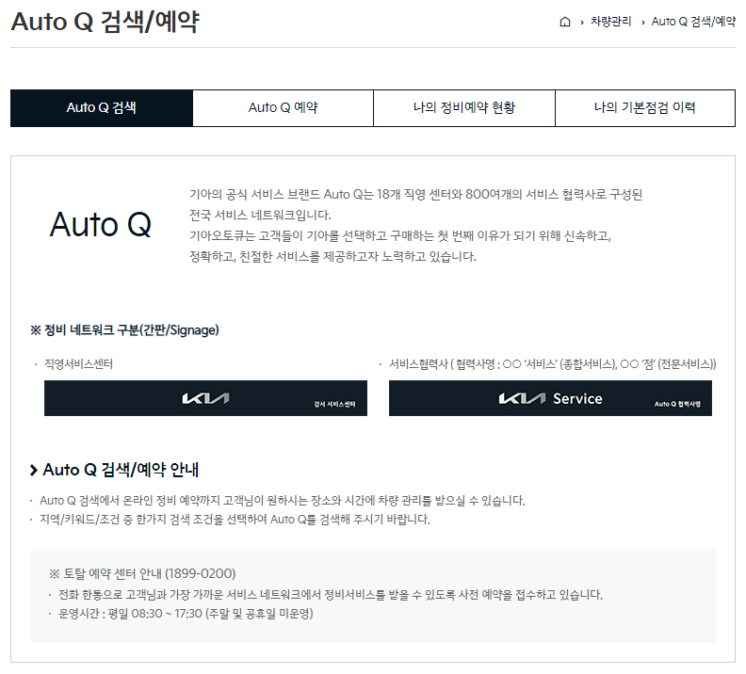Click the line starting Auto Q 검색에서 온라인 정비
The image size is (746, 674).
click(x=283, y=501)
